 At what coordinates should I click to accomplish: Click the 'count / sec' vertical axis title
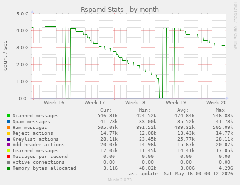pos(5,56)
